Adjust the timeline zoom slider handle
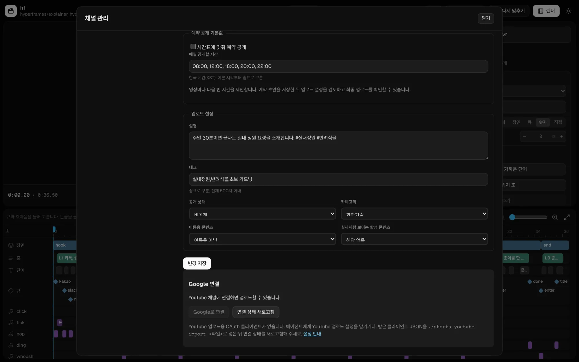 (512, 217)
